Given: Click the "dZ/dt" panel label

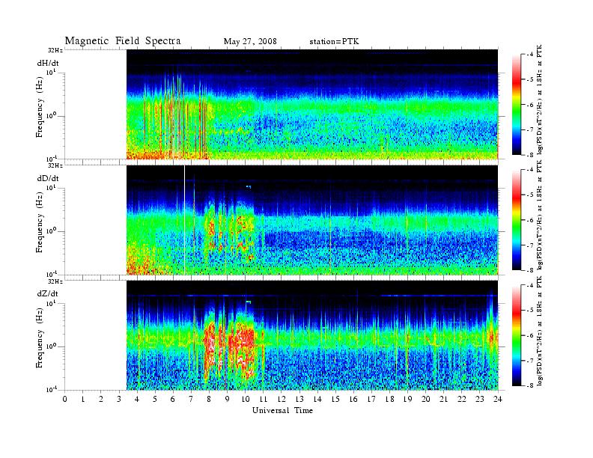Looking at the screenshot, I should 47,293.
